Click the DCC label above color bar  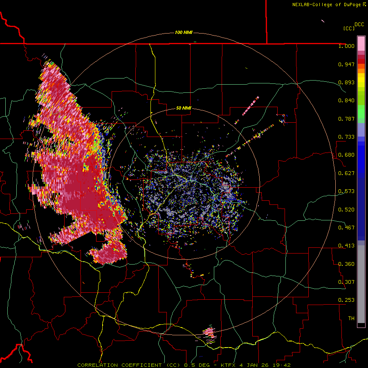point(359,25)
